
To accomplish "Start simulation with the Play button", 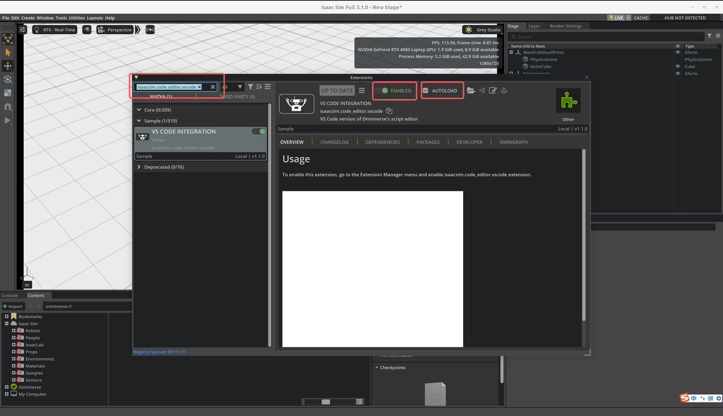I will click(8, 120).
